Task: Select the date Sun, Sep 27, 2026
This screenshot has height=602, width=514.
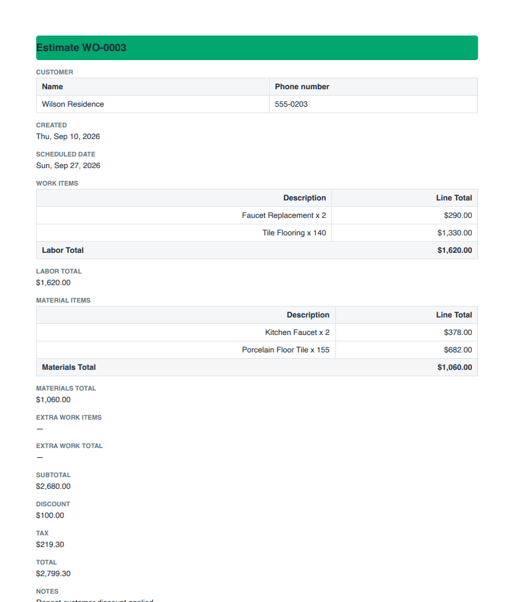Action: (68, 166)
